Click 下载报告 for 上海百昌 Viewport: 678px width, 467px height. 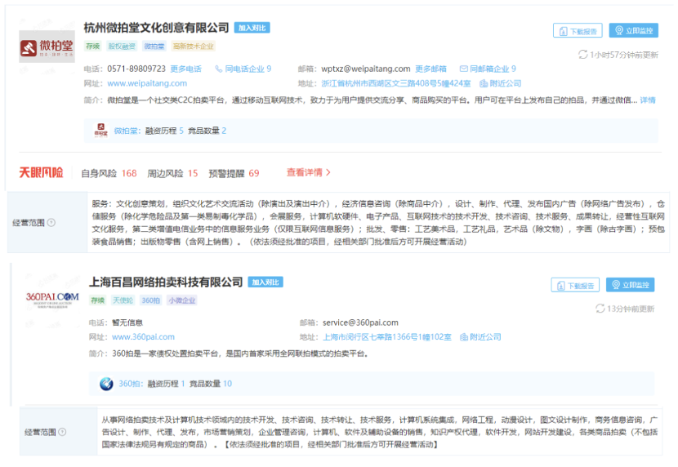click(x=575, y=285)
